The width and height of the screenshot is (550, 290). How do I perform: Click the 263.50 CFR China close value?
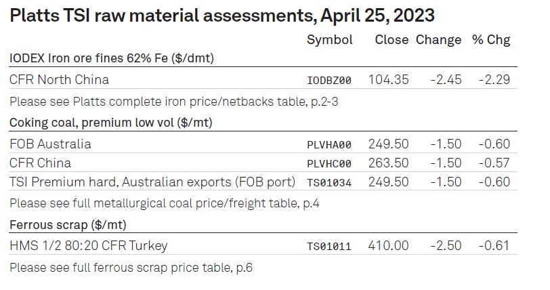click(x=388, y=163)
